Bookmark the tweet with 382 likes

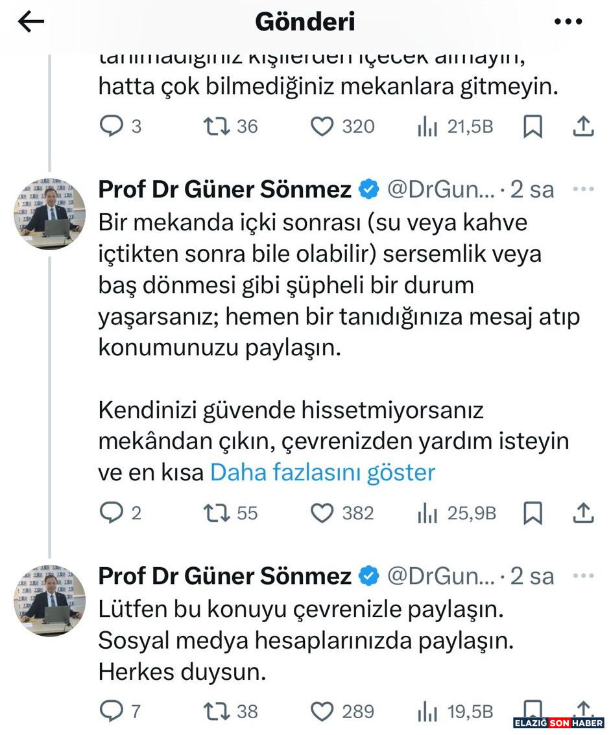tap(533, 513)
